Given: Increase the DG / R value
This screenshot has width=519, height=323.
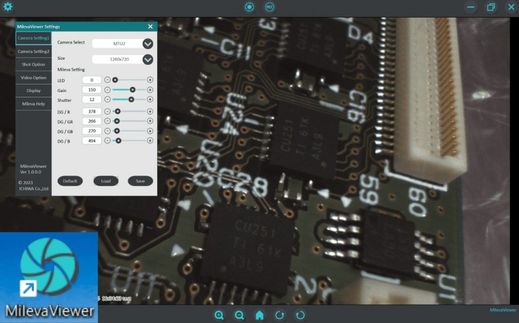Looking at the screenshot, I should (x=150, y=111).
